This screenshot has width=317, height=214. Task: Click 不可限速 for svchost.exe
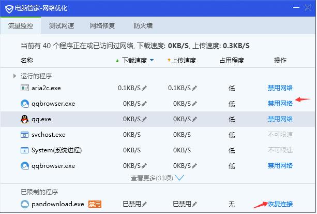pyautogui.click(x=280, y=135)
